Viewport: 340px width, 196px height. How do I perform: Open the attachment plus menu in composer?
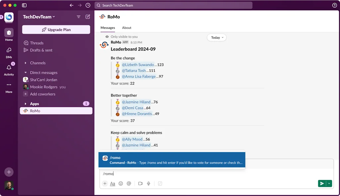pyautogui.click(x=105, y=183)
